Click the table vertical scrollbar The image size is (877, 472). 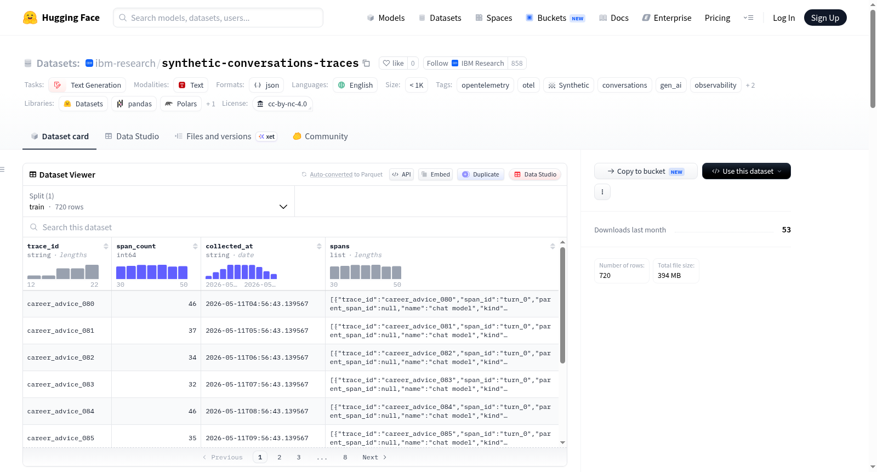coord(562,305)
